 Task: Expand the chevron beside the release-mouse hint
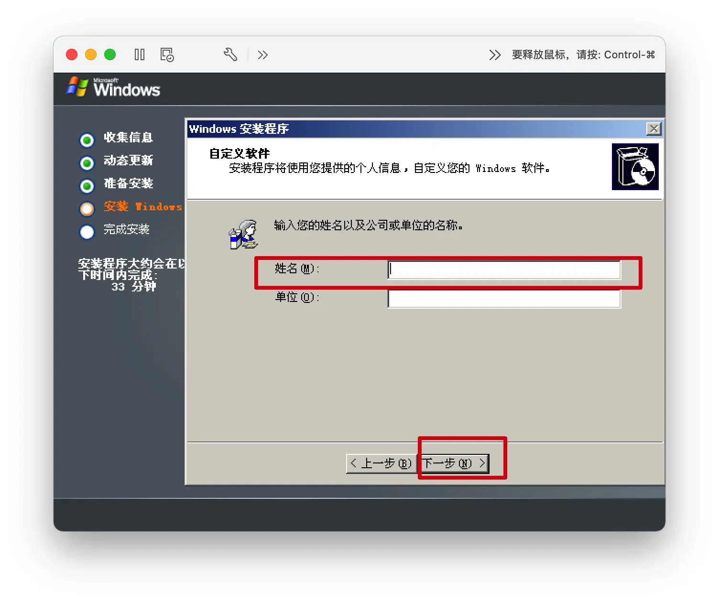pyautogui.click(x=495, y=55)
